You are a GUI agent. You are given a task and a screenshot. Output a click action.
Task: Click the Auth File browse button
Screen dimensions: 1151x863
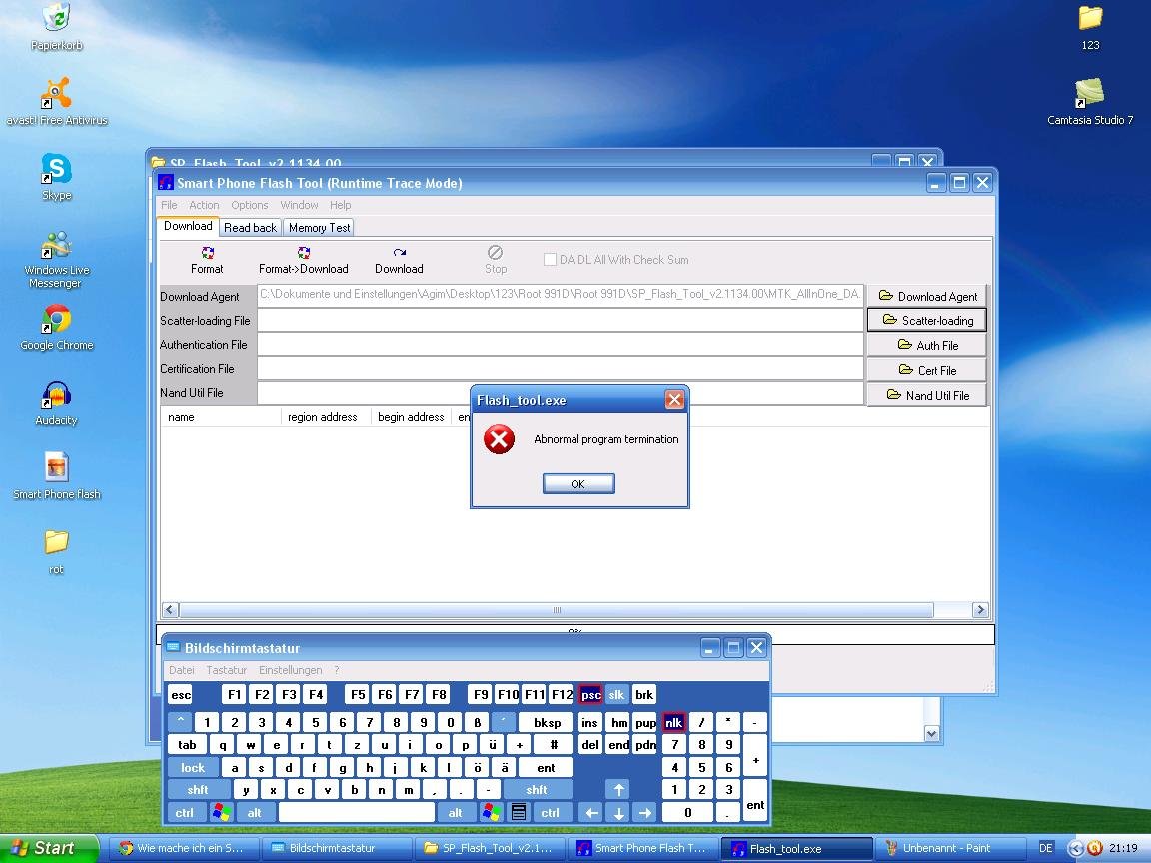(926, 345)
